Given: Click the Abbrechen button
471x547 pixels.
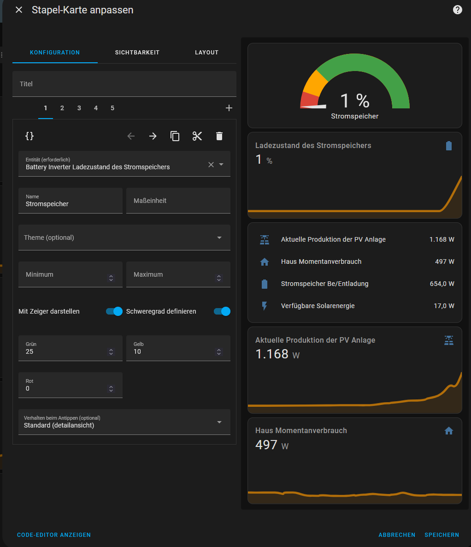Looking at the screenshot, I should tap(397, 535).
